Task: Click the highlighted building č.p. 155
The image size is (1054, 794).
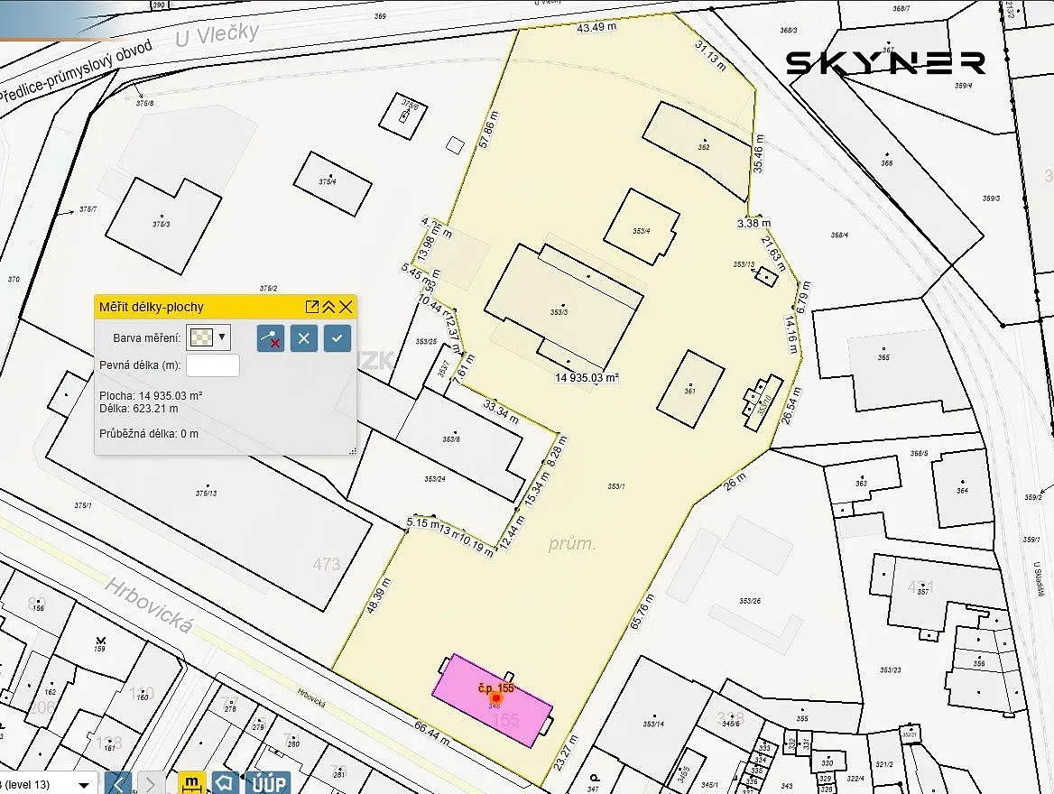Action: (493, 700)
